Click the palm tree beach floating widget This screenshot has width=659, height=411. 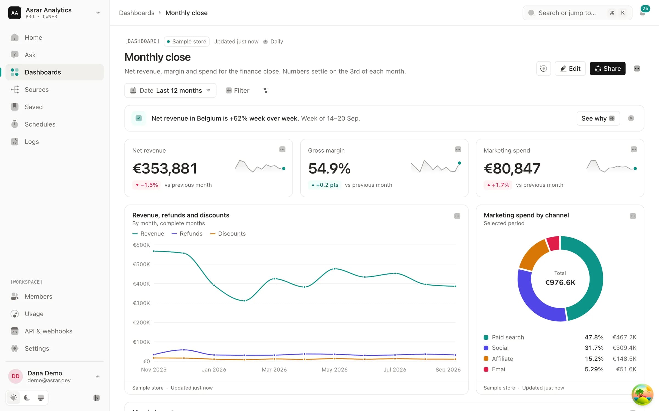pos(642,395)
